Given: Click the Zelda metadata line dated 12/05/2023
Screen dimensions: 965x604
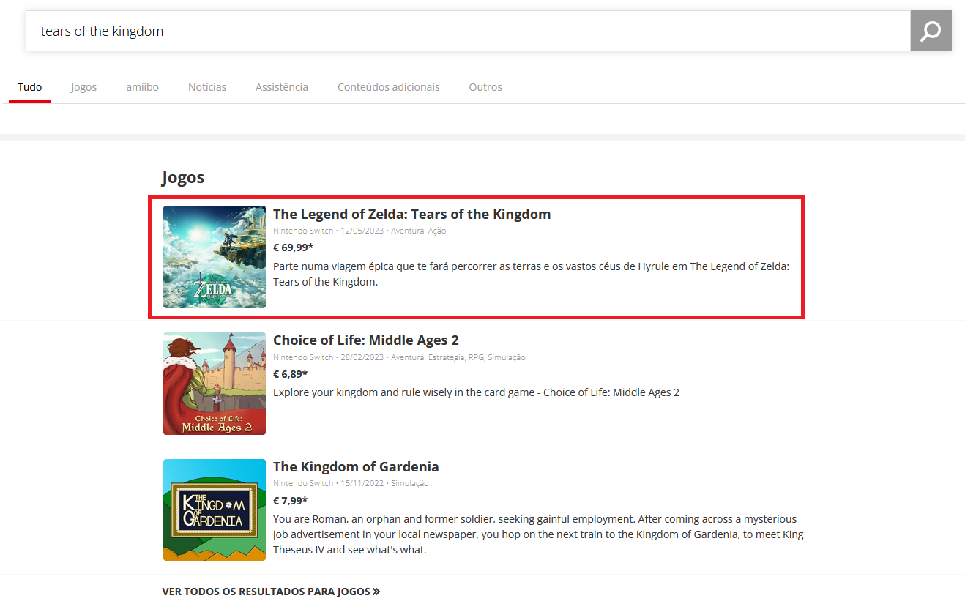Looking at the screenshot, I should [x=359, y=231].
